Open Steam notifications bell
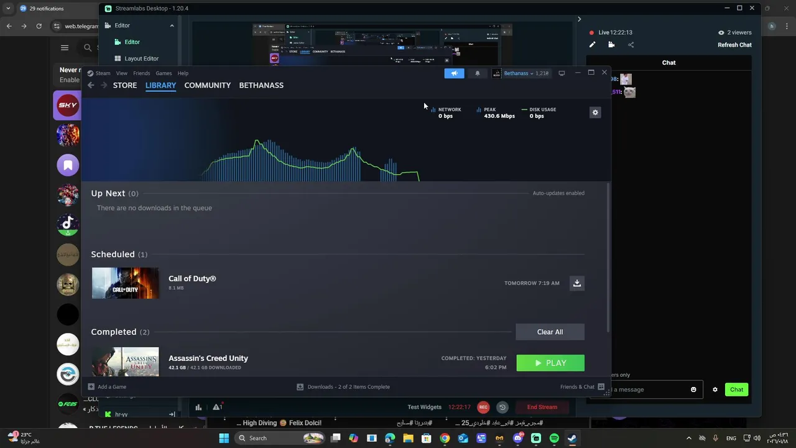The image size is (796, 448). pyautogui.click(x=478, y=73)
